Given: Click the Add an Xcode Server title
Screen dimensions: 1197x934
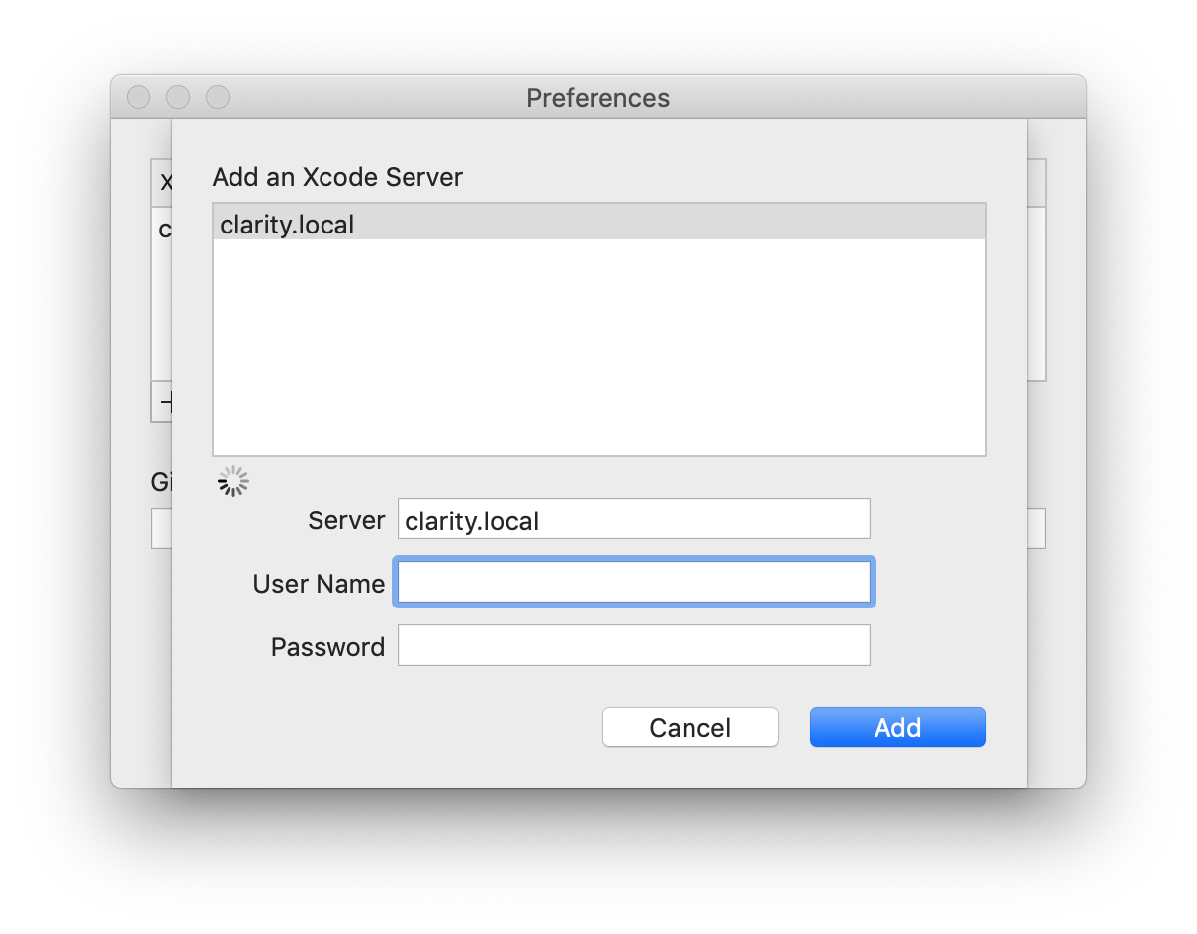Looking at the screenshot, I should (337, 177).
